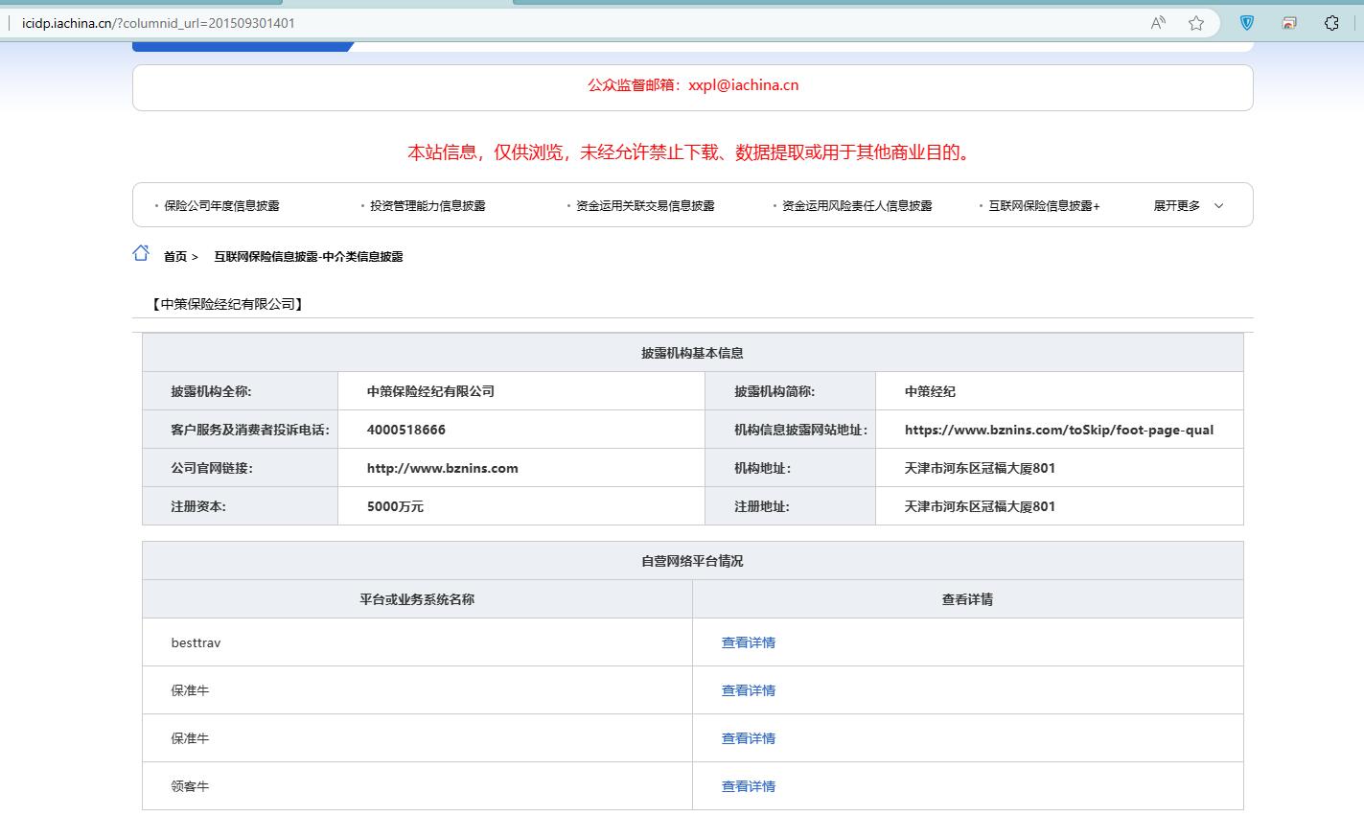Add page to favorites with star icon
Viewport: 1364px width, 840px height.
[1196, 23]
